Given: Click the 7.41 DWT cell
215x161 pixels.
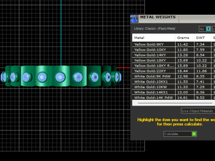Looking at the screenshot, I should 202,82.
